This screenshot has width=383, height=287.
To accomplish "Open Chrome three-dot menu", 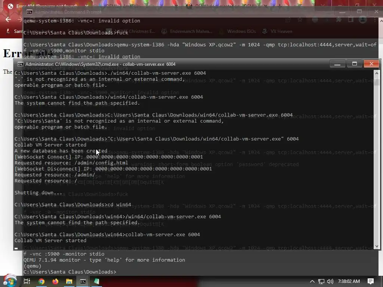I will 375,20.
